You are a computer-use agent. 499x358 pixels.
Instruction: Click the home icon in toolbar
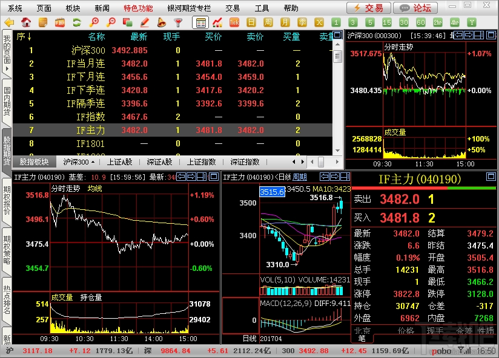(x=26, y=22)
